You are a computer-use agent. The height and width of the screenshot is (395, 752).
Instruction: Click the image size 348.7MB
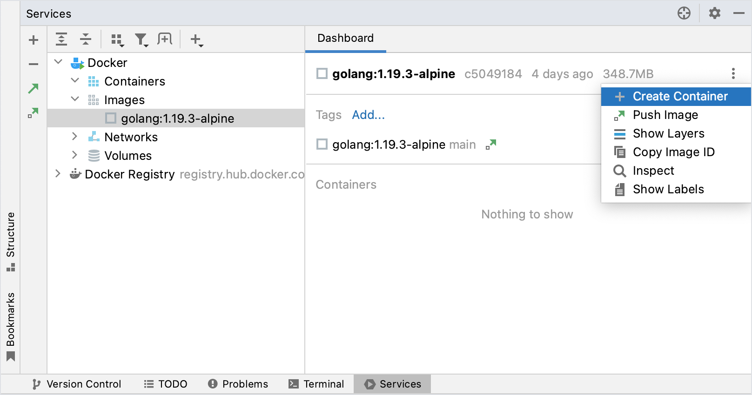pyautogui.click(x=628, y=74)
